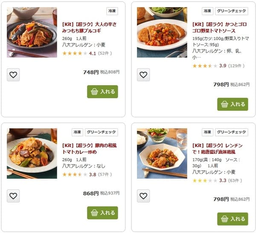Add 豚プルコギ kit to cart with 入れる
This screenshot has height=233, width=256.
pyautogui.click(x=102, y=91)
